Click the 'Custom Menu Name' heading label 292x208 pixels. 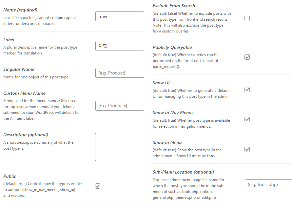pos(24,93)
